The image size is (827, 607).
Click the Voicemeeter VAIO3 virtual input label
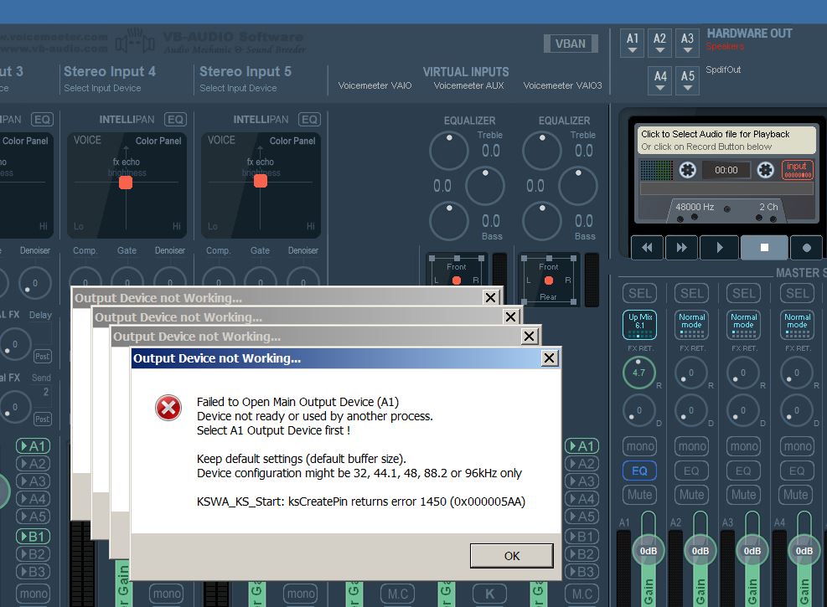tap(562, 85)
